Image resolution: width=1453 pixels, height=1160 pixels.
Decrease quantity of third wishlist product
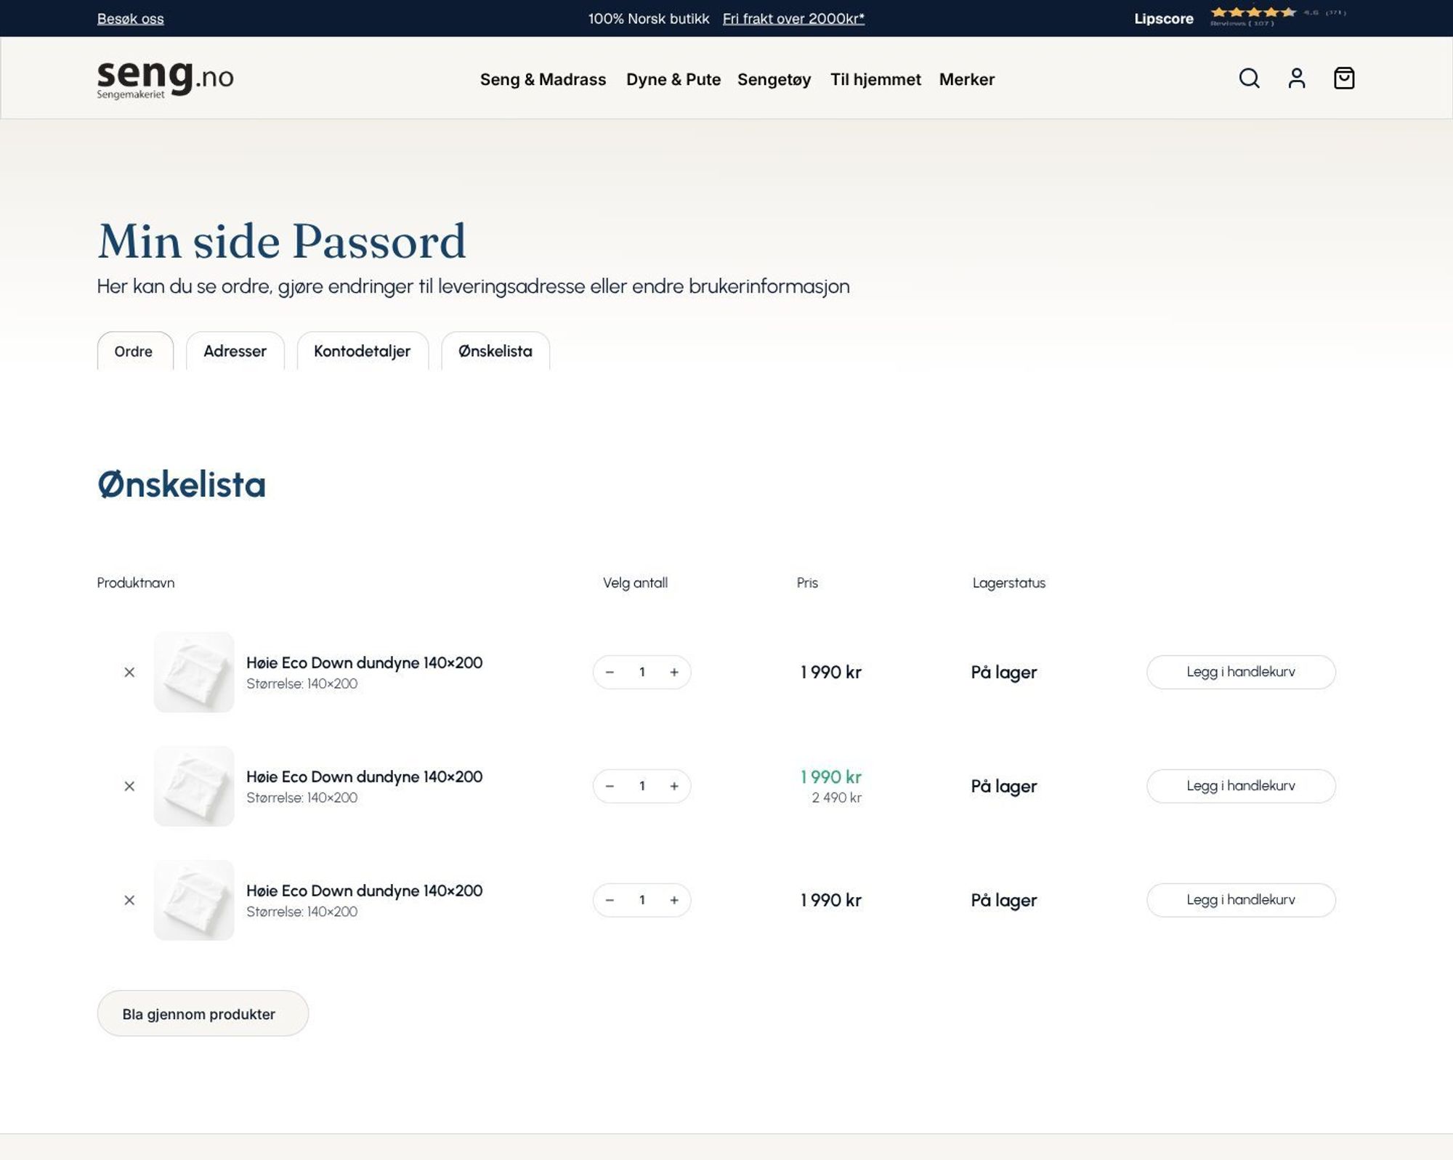[x=610, y=900]
